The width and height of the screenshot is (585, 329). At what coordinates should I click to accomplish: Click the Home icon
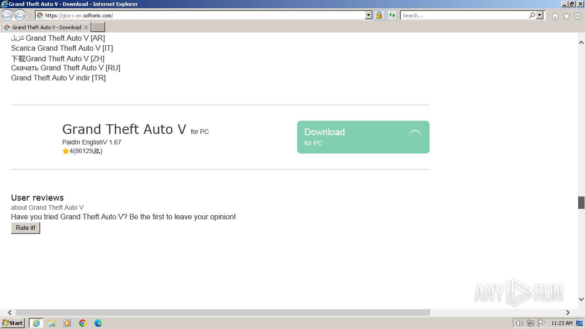[555, 16]
